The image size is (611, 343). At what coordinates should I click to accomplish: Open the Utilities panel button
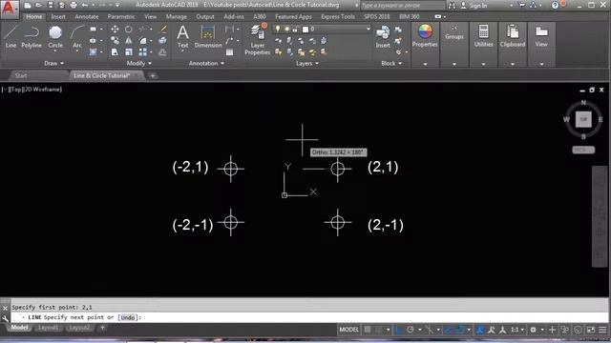tap(484, 36)
